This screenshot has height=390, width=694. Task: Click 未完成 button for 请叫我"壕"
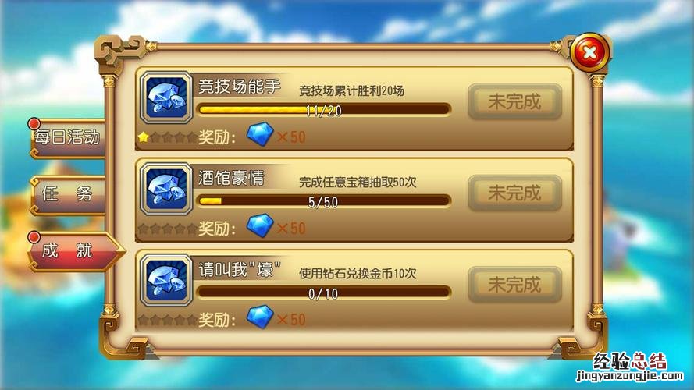(x=514, y=285)
